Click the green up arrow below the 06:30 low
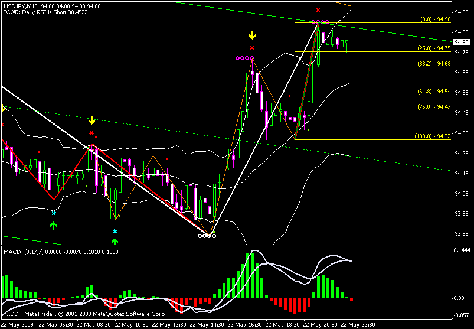The width and height of the screenshot is (474, 329). (x=53, y=226)
